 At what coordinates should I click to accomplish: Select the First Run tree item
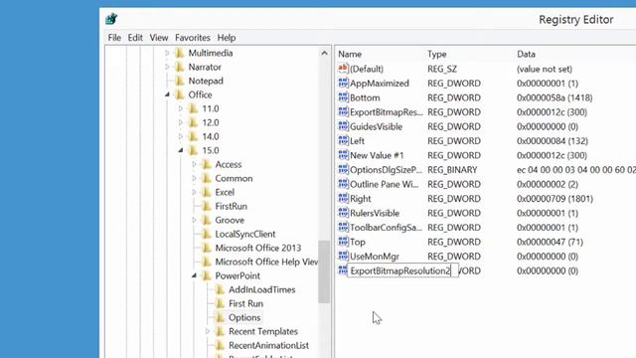point(245,303)
